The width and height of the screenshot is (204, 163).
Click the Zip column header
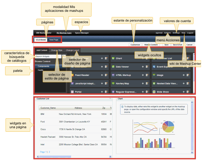point(104,108)
